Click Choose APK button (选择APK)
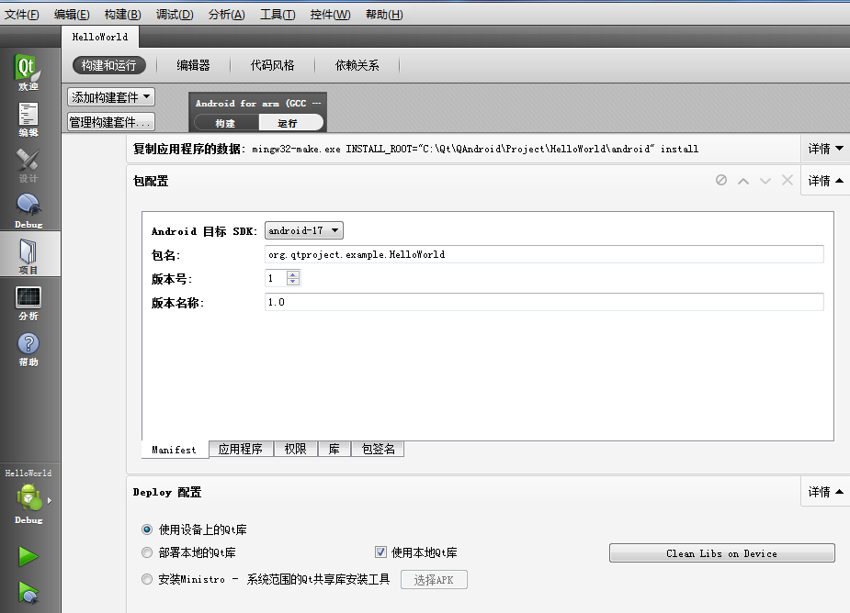Screen dimensions: 850x613 [434, 579]
